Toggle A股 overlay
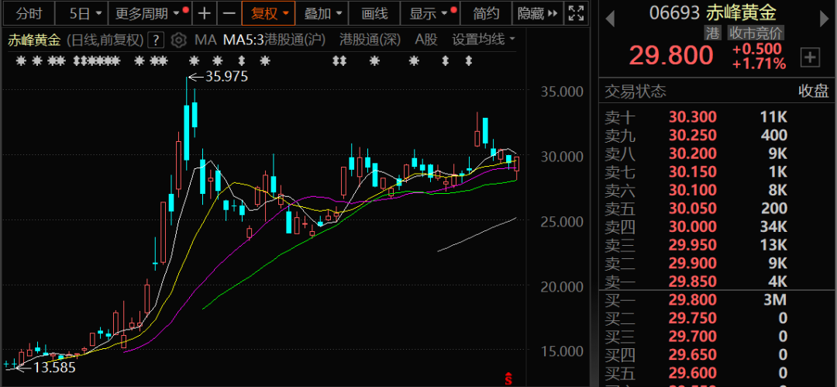 tap(426, 40)
